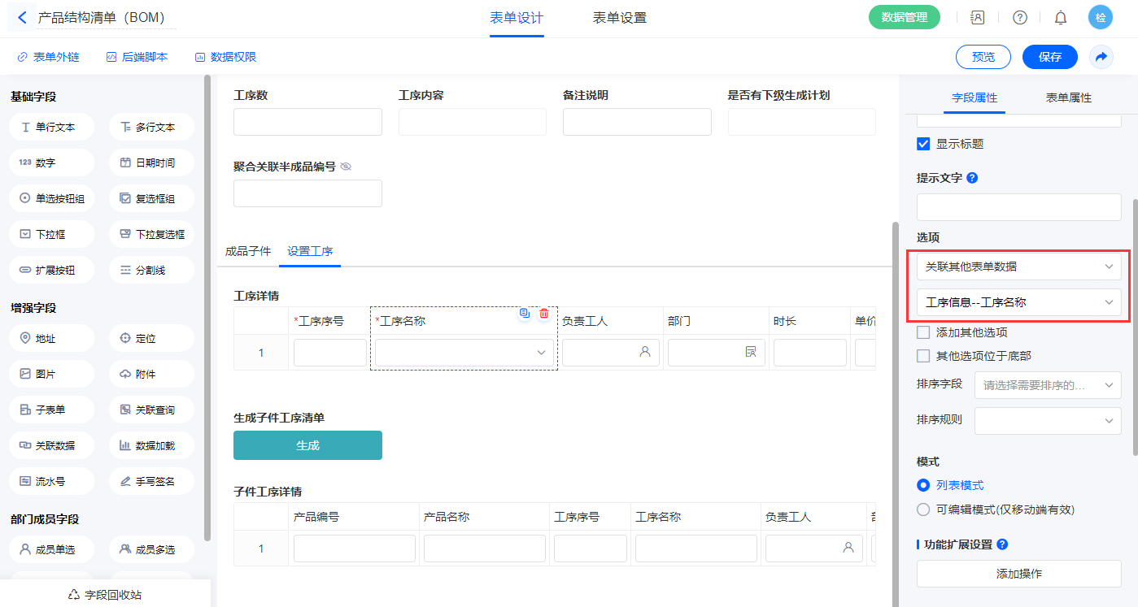Switch to the 表单设置 tab

click(619, 18)
